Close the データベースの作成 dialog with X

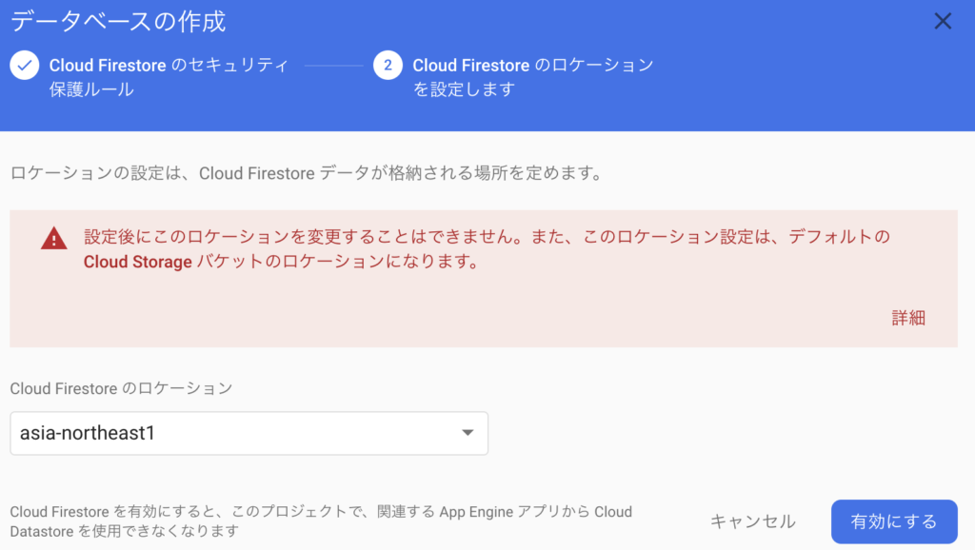tap(943, 21)
